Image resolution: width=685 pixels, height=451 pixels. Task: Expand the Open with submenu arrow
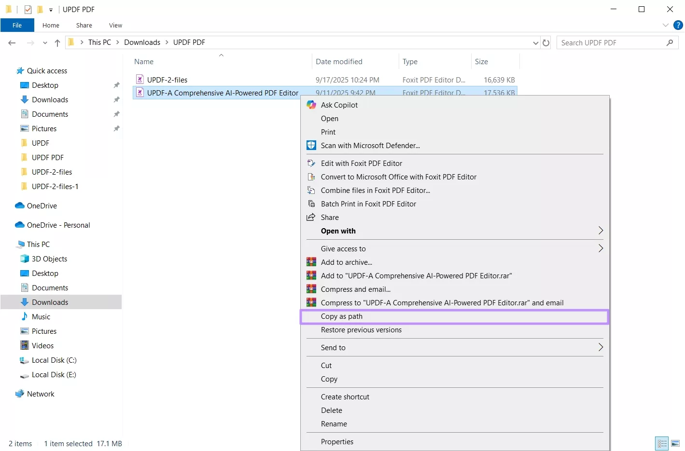tap(601, 231)
